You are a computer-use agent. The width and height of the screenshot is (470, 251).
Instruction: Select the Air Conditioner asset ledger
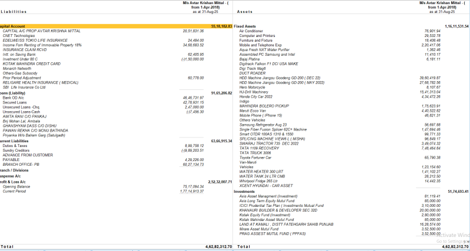click(251, 31)
